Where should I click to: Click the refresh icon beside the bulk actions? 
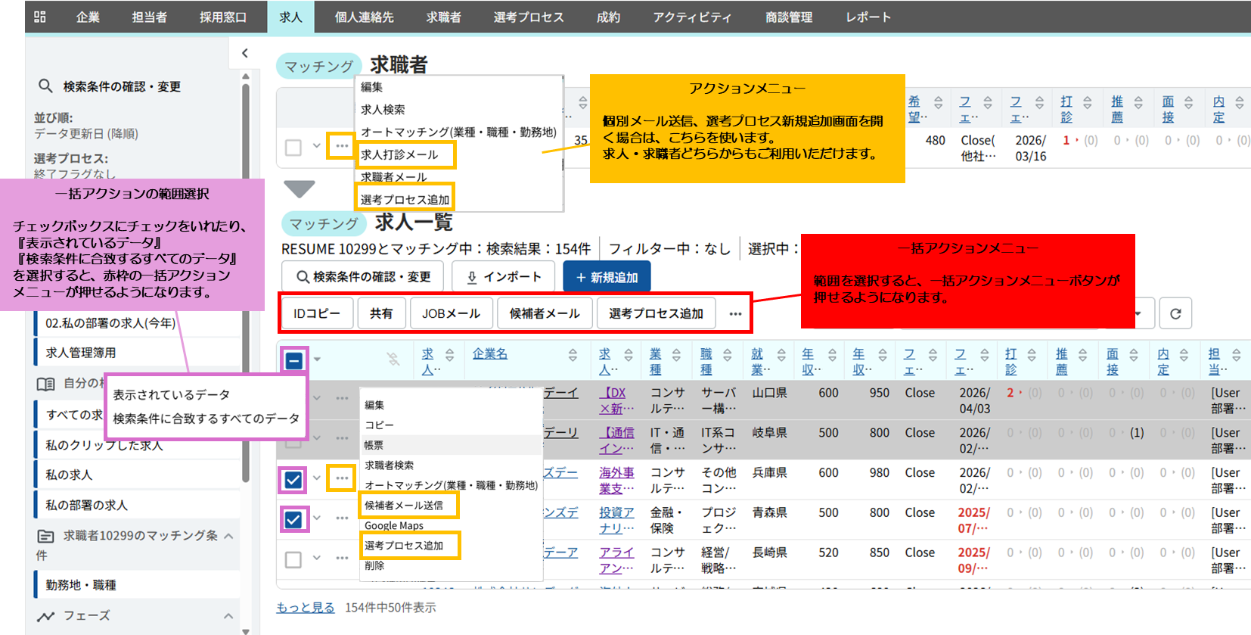coord(1175,313)
